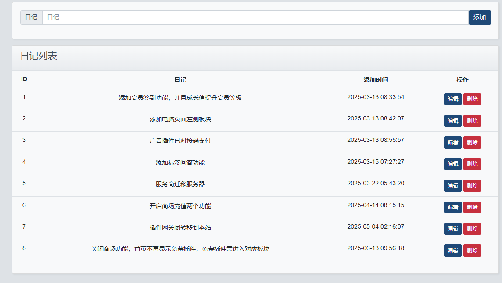Open editor for 添加标签问答功能 row

(x=452, y=164)
